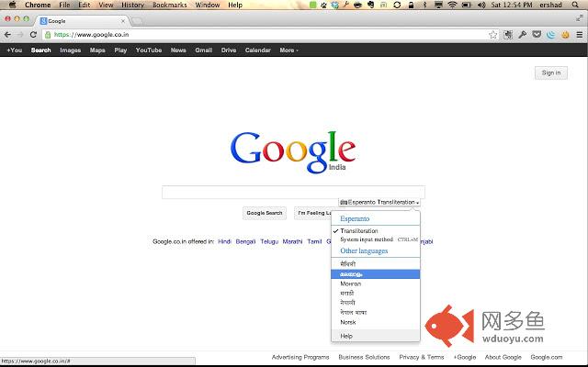Click the puzzle-piece extension icon beside star

pos(508,35)
